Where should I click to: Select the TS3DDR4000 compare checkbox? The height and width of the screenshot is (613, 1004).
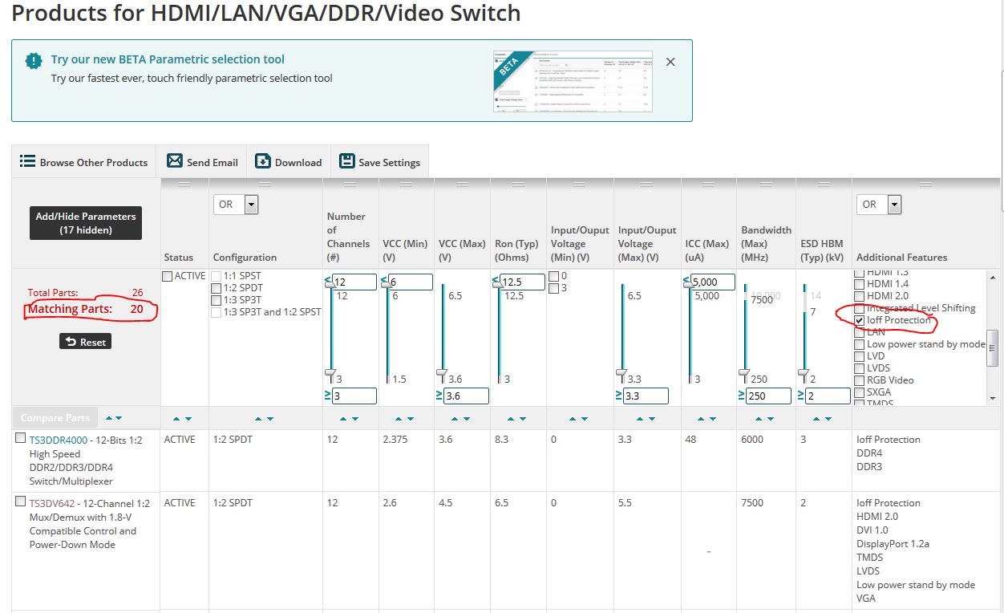(20, 438)
